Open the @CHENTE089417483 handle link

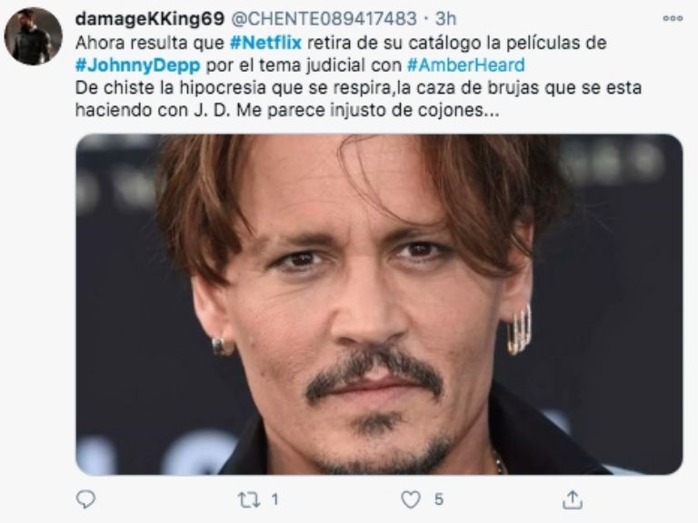pos(324,19)
